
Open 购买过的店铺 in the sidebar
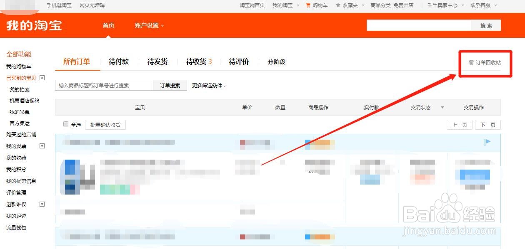tap(21, 135)
